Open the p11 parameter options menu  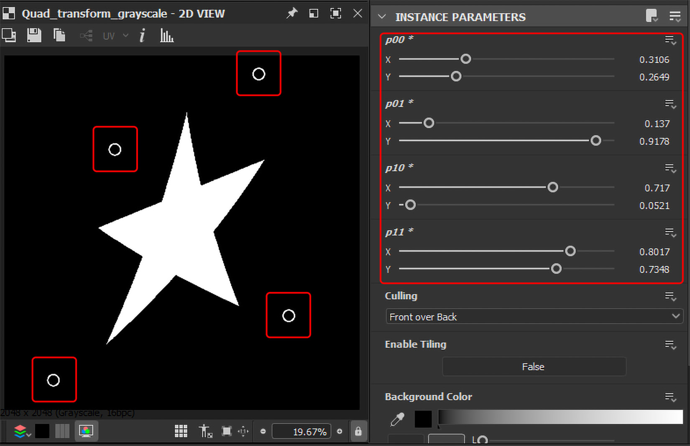(x=671, y=233)
